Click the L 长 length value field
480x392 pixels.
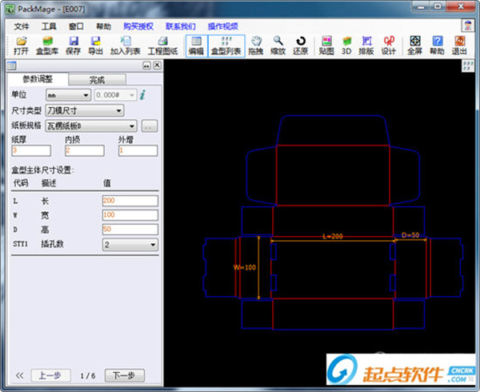pos(130,200)
